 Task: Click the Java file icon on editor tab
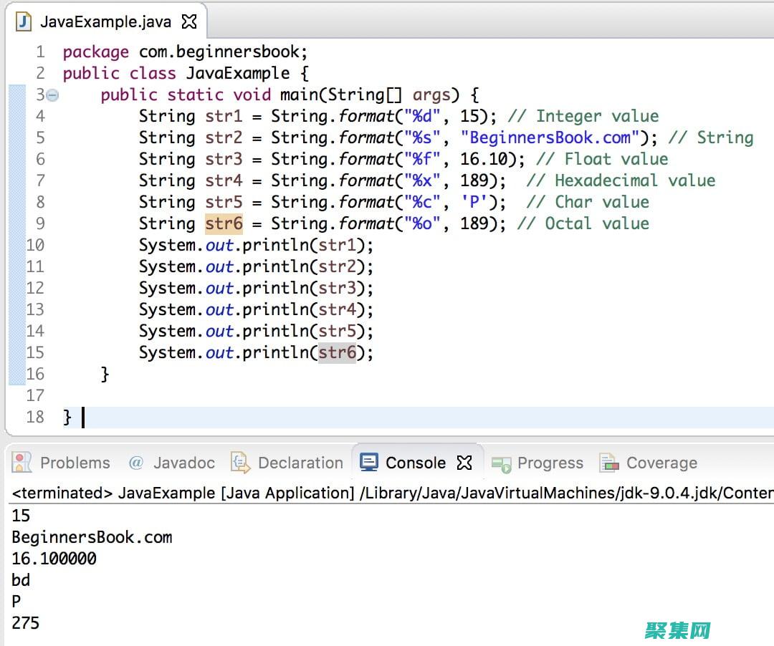pos(24,21)
